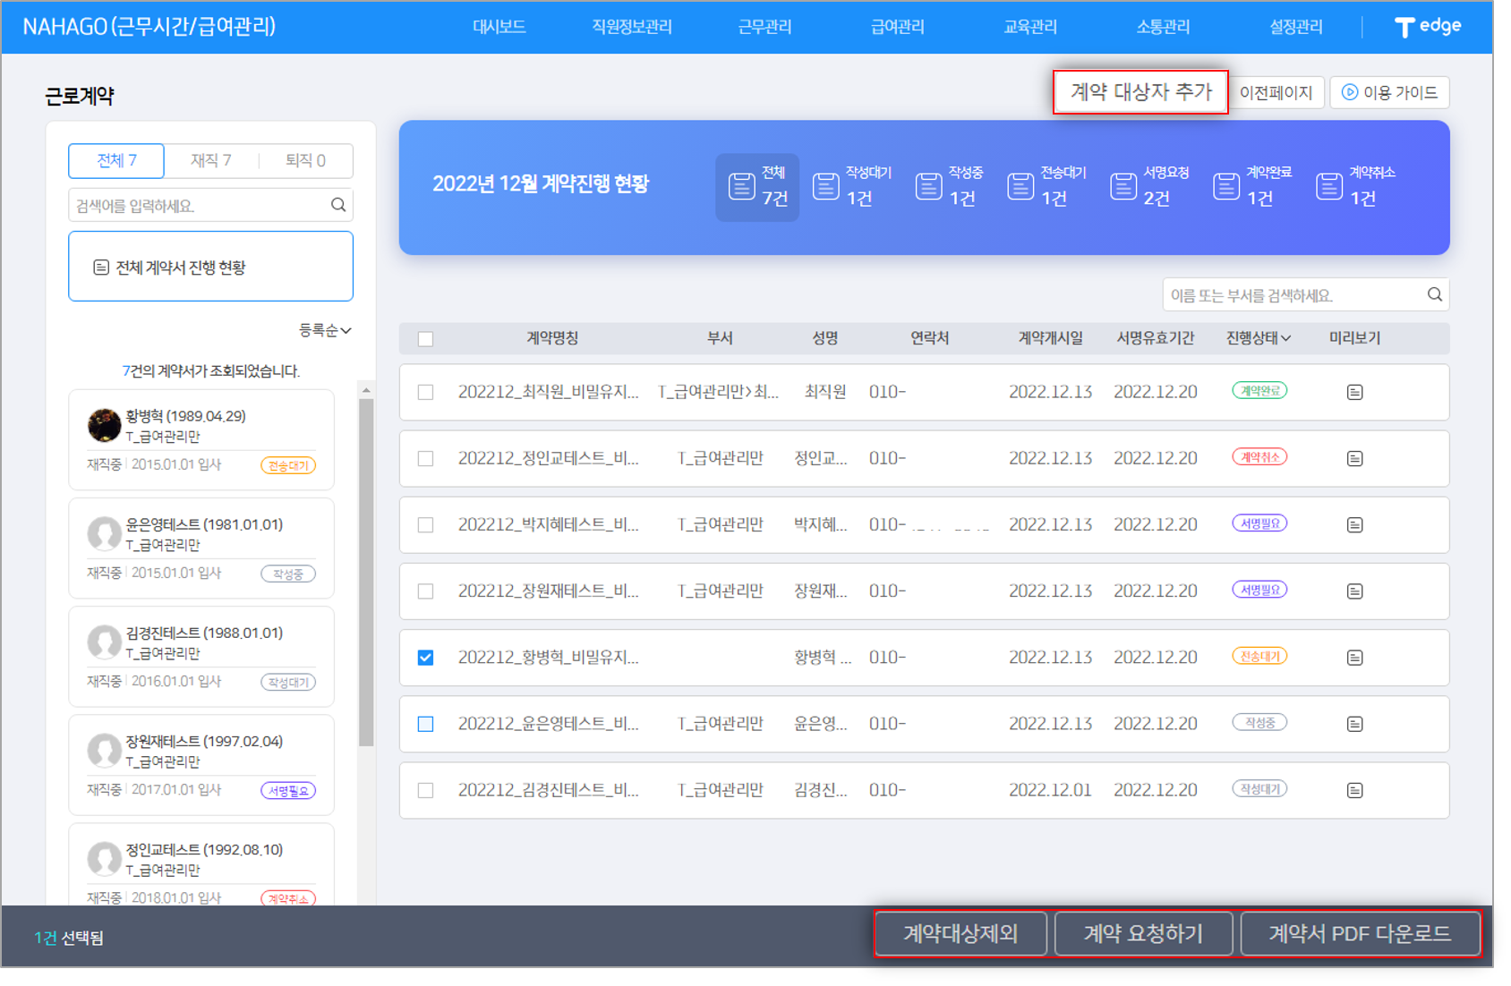Filter by 계약완료 1건 status icon
The image size is (1511, 986).
tap(1252, 186)
